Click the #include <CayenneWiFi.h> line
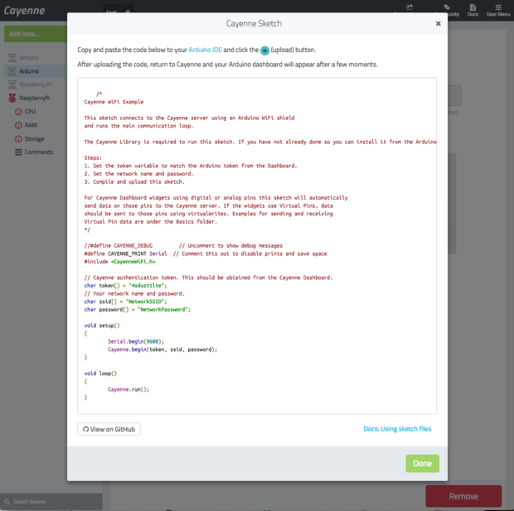Image resolution: width=514 pixels, height=511 pixels. point(119,262)
